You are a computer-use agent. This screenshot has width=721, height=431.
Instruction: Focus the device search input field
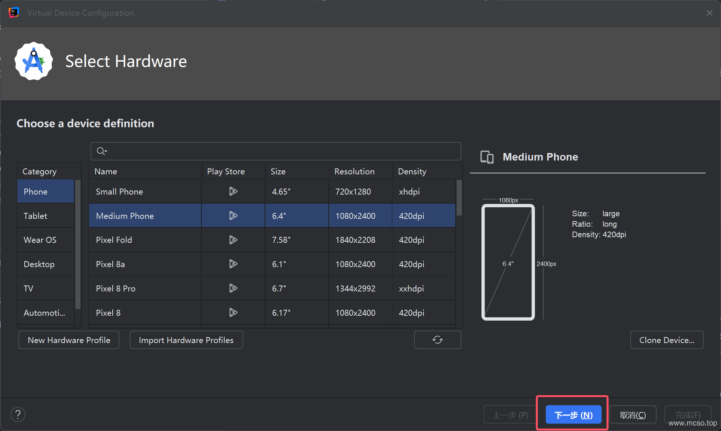(x=276, y=151)
